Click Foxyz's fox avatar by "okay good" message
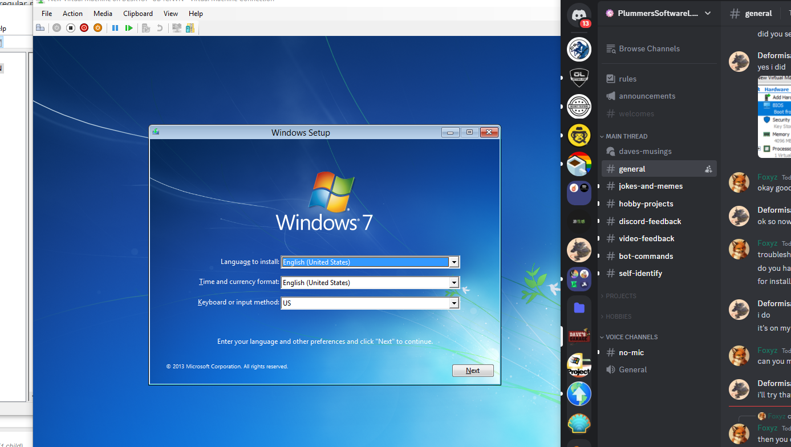 [739, 182]
